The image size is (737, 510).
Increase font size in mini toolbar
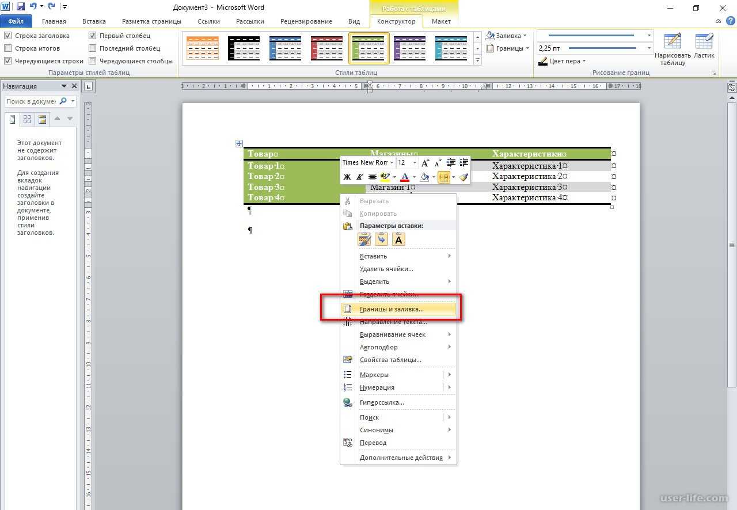pyautogui.click(x=426, y=163)
